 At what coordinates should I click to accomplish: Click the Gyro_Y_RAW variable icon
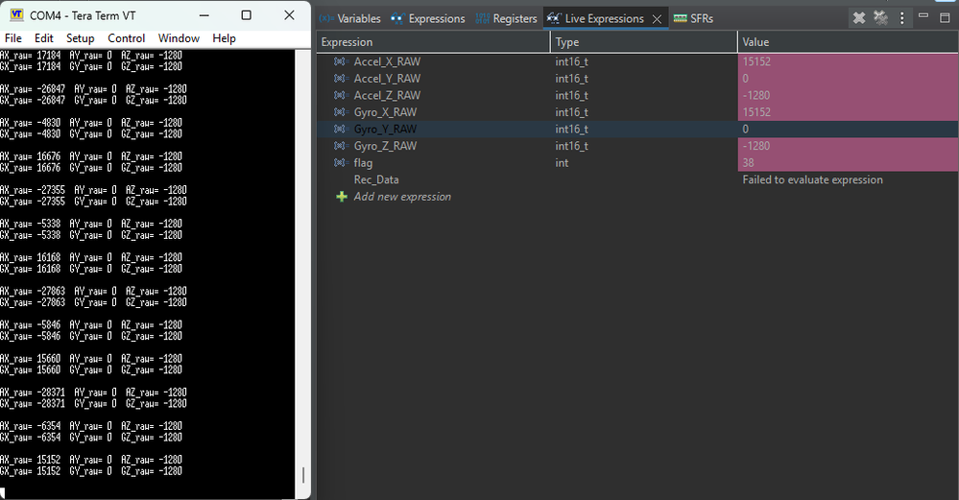click(340, 129)
